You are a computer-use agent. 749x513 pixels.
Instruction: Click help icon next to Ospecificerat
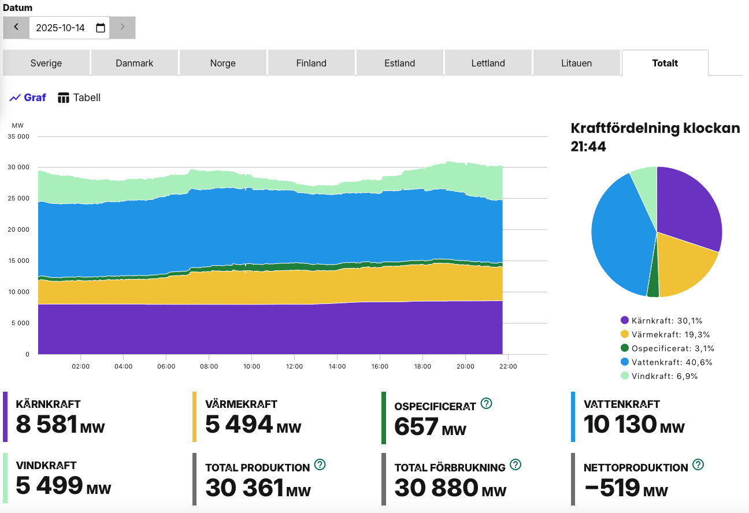pos(487,403)
